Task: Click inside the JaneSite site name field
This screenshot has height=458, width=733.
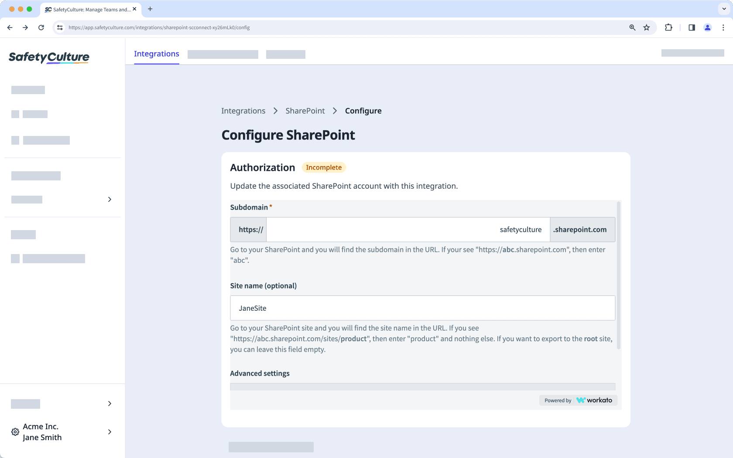Action: pyautogui.click(x=422, y=308)
